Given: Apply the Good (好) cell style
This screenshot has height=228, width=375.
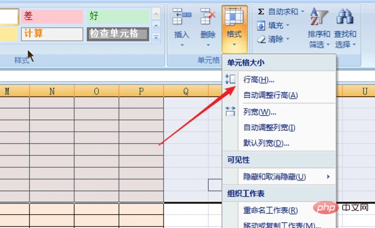Looking at the screenshot, I should [118, 16].
